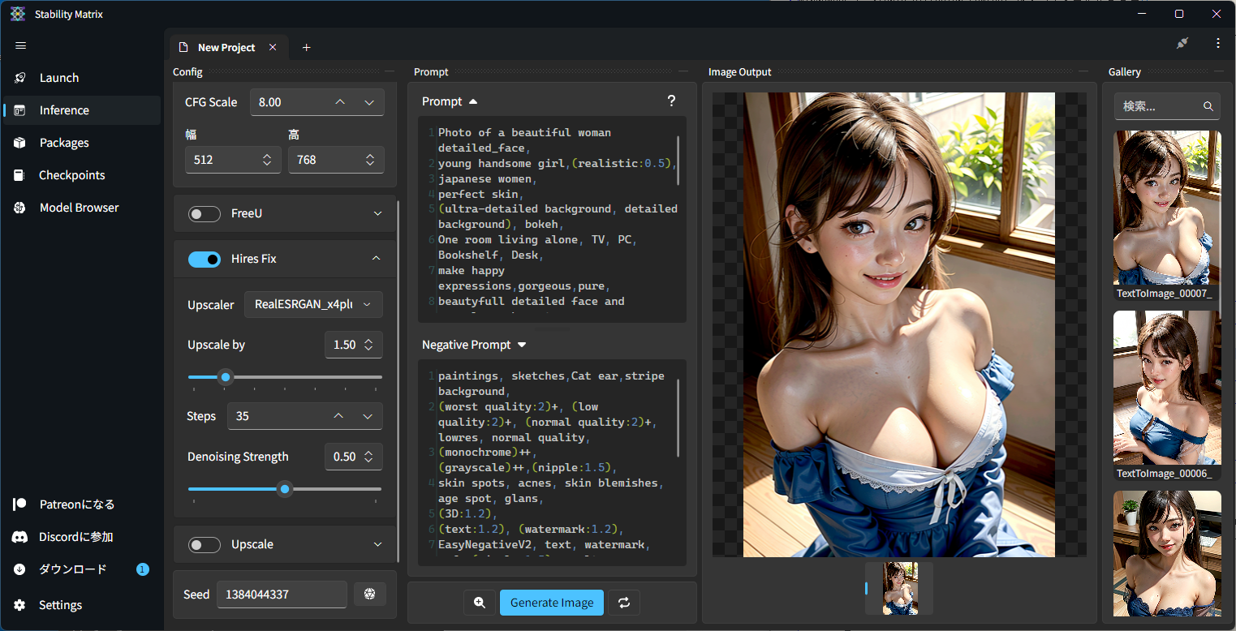Click the repeat icon next to Generate Image
1236x631 pixels.
point(624,603)
